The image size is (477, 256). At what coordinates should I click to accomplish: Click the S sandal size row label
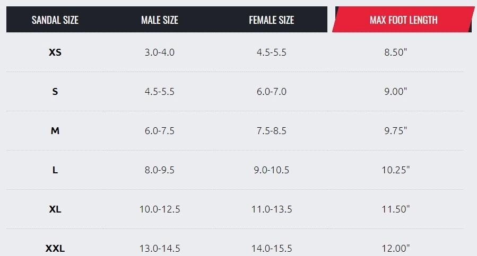click(x=55, y=92)
